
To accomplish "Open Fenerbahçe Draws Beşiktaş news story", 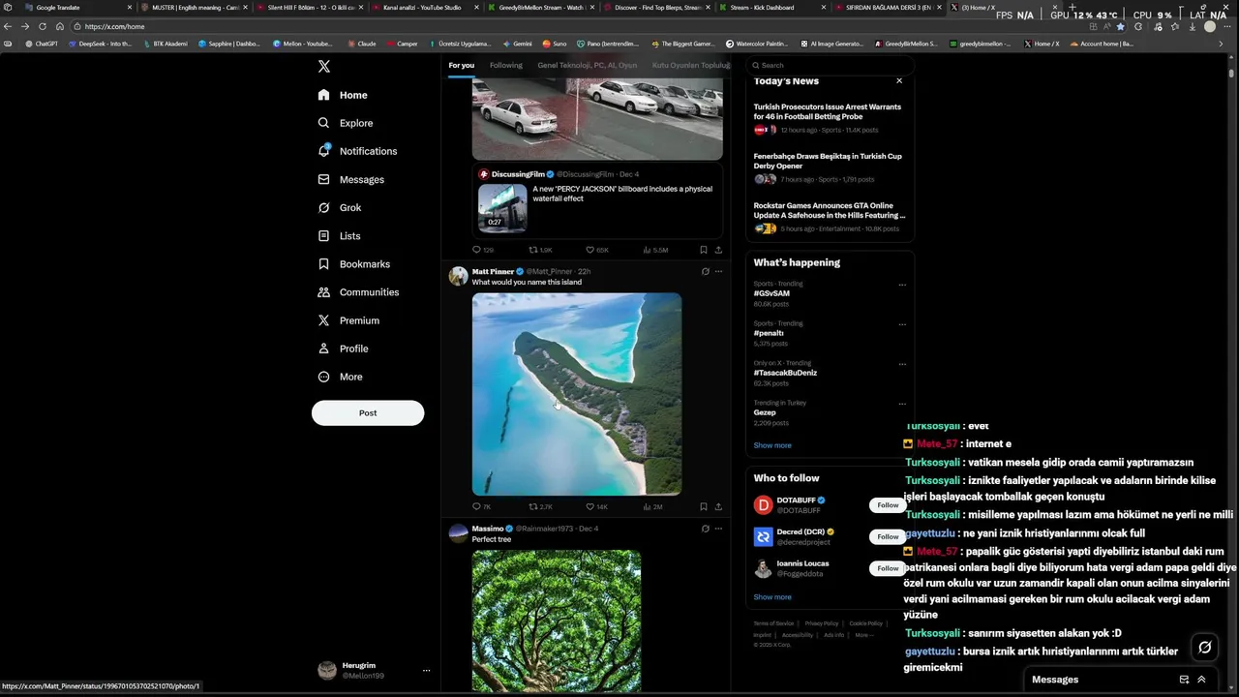I will pyautogui.click(x=829, y=169).
